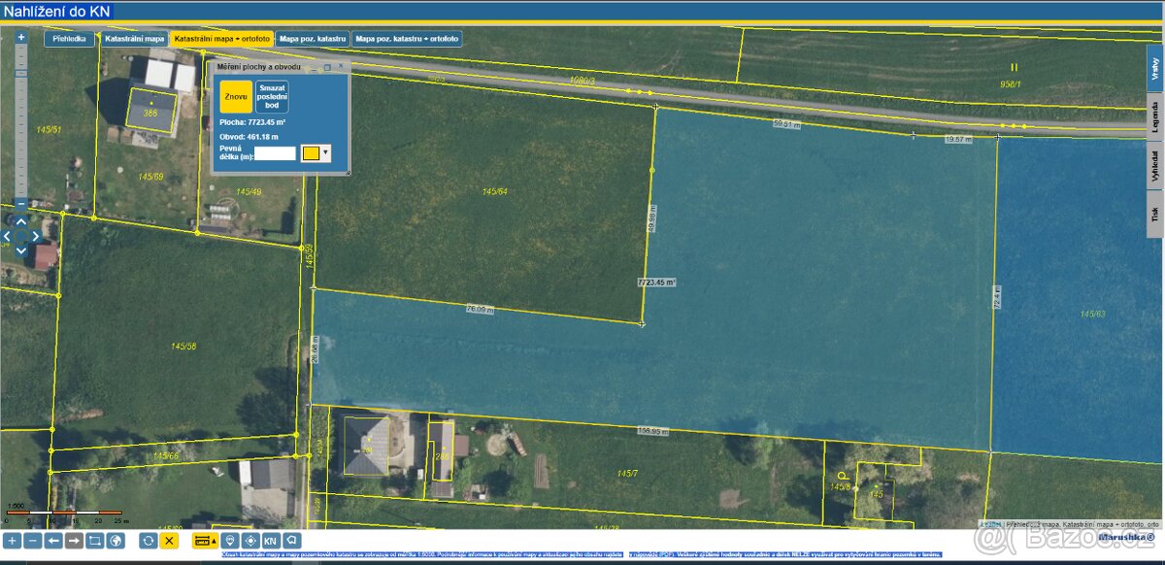Click the globe full-extent icon
The width and height of the screenshot is (1165, 565).
[x=116, y=541]
